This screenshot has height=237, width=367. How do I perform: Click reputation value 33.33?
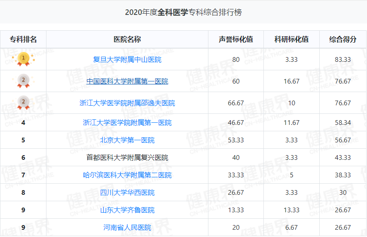coord(236,175)
